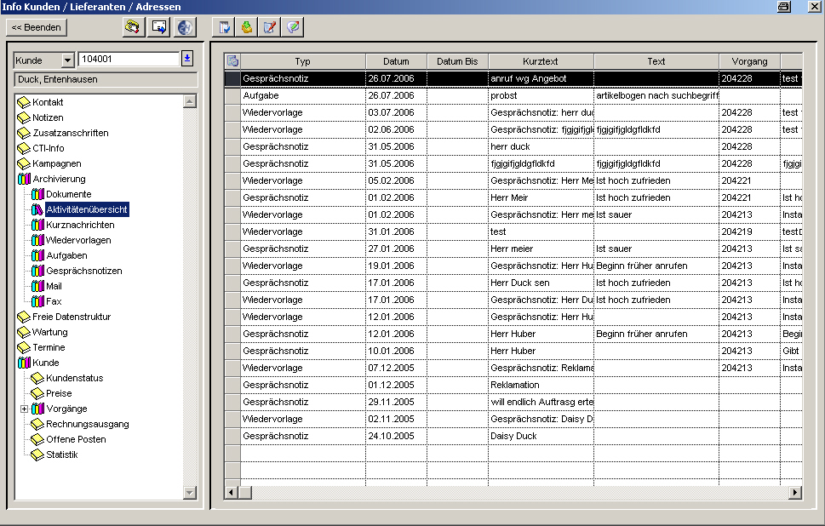This screenshot has height=526, width=825.
Task: Click the table's horizontal scrollbar right arrow
Action: point(795,492)
